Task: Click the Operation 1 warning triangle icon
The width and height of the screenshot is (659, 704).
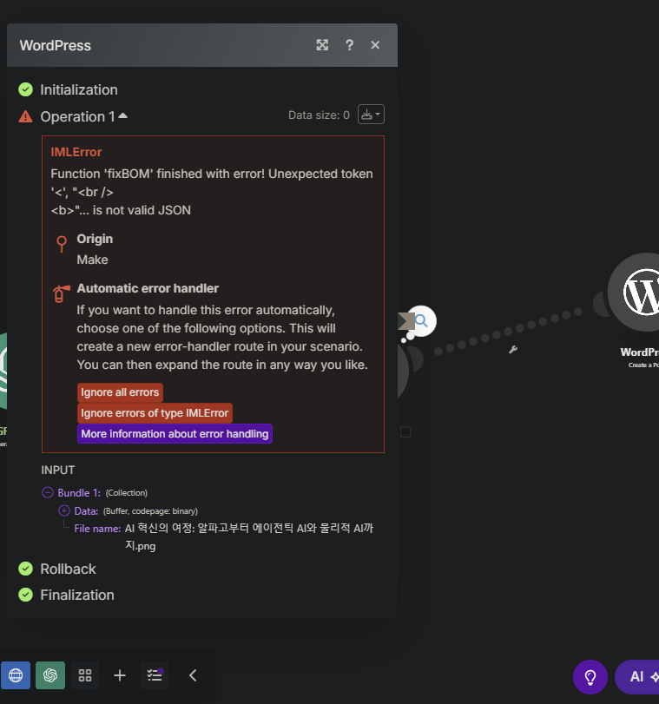Action: pyautogui.click(x=25, y=116)
